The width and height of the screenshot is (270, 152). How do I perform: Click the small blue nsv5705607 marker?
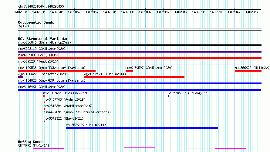168,96
